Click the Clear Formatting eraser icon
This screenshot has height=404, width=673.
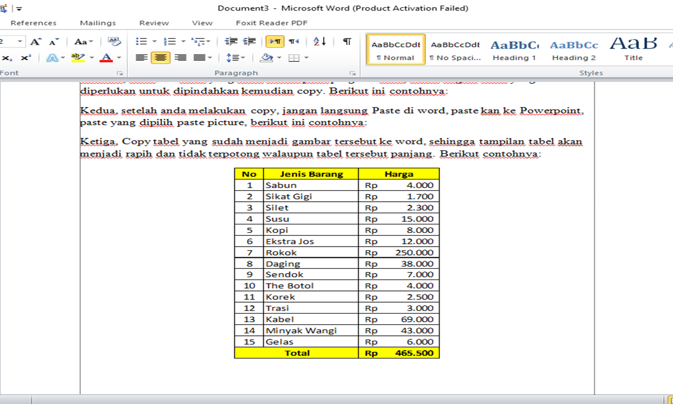[114, 41]
